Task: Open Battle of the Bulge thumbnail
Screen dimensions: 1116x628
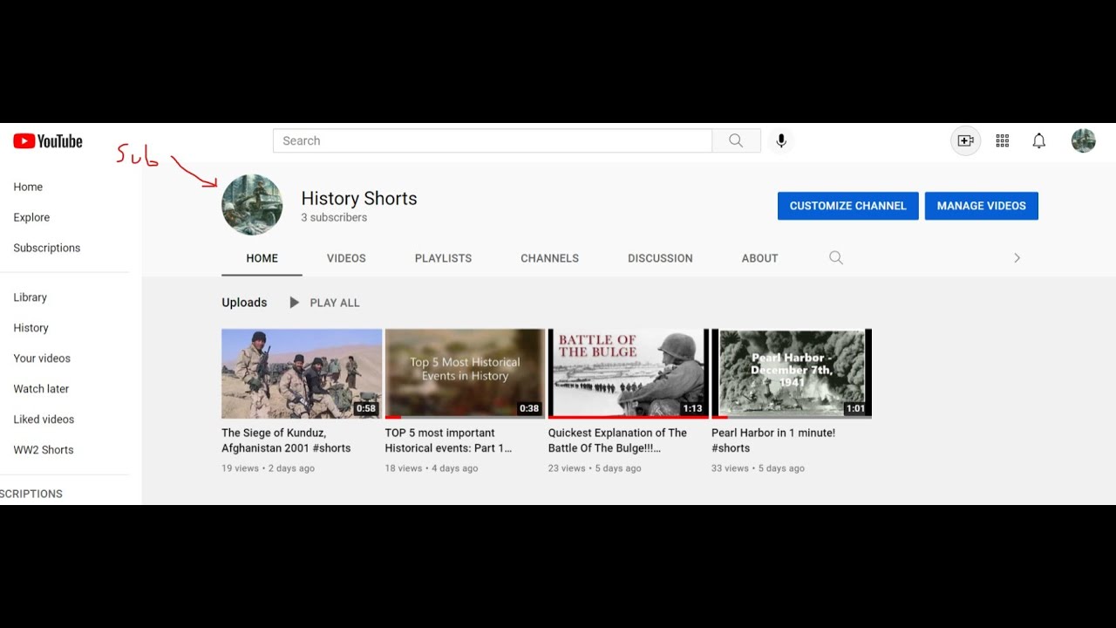Action: click(x=629, y=373)
